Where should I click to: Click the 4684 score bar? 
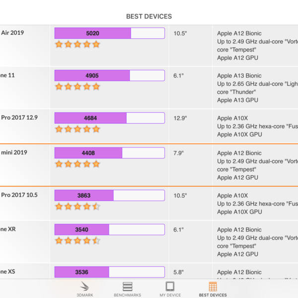pyautogui.click(x=109, y=118)
